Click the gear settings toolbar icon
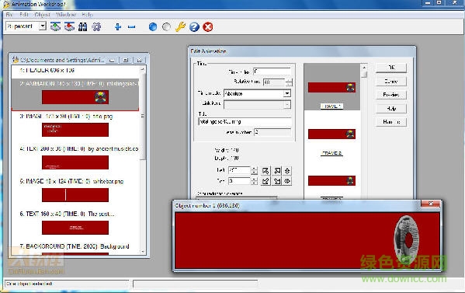The image size is (465, 293). 96,26
